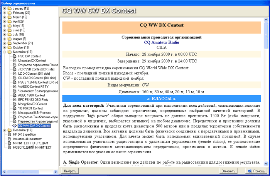
Task: Click the selected CQ WW CW DX Contest icon
Action: pyautogui.click(x=15, y=126)
